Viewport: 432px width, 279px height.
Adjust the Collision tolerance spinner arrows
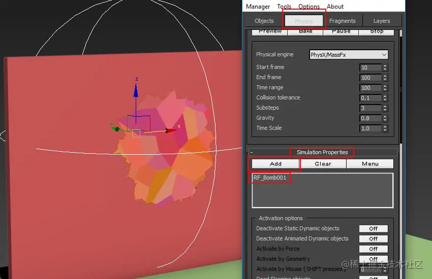pos(385,98)
